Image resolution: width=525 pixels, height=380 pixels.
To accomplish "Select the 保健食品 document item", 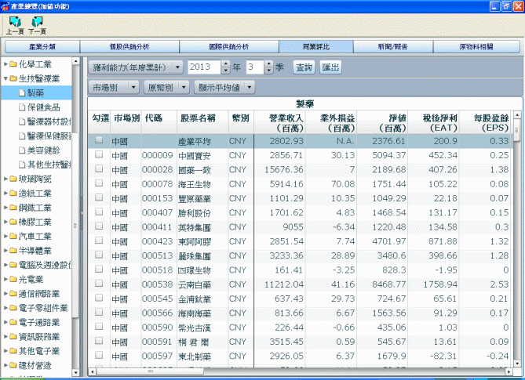I will pos(22,107).
